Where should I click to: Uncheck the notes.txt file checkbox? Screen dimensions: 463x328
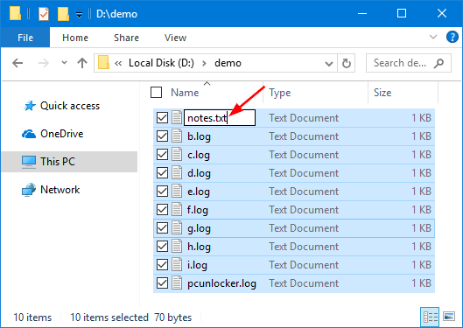(x=162, y=118)
